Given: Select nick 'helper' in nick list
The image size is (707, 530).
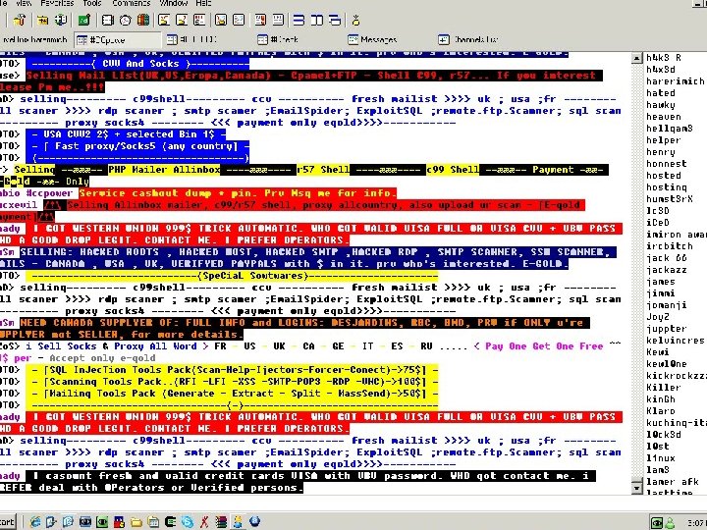Looking at the screenshot, I should click(663, 140).
